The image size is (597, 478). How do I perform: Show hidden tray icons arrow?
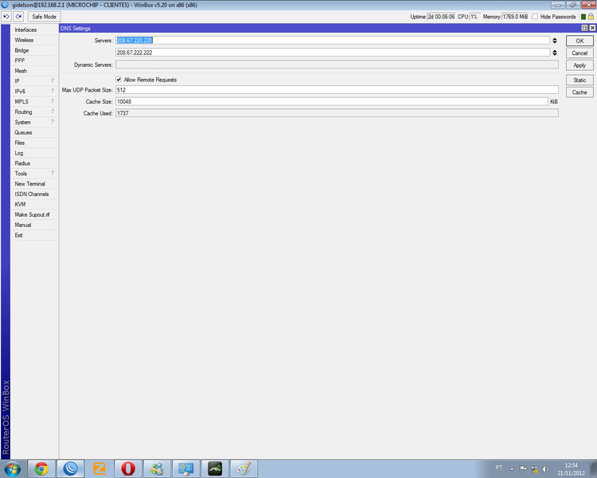(x=512, y=469)
